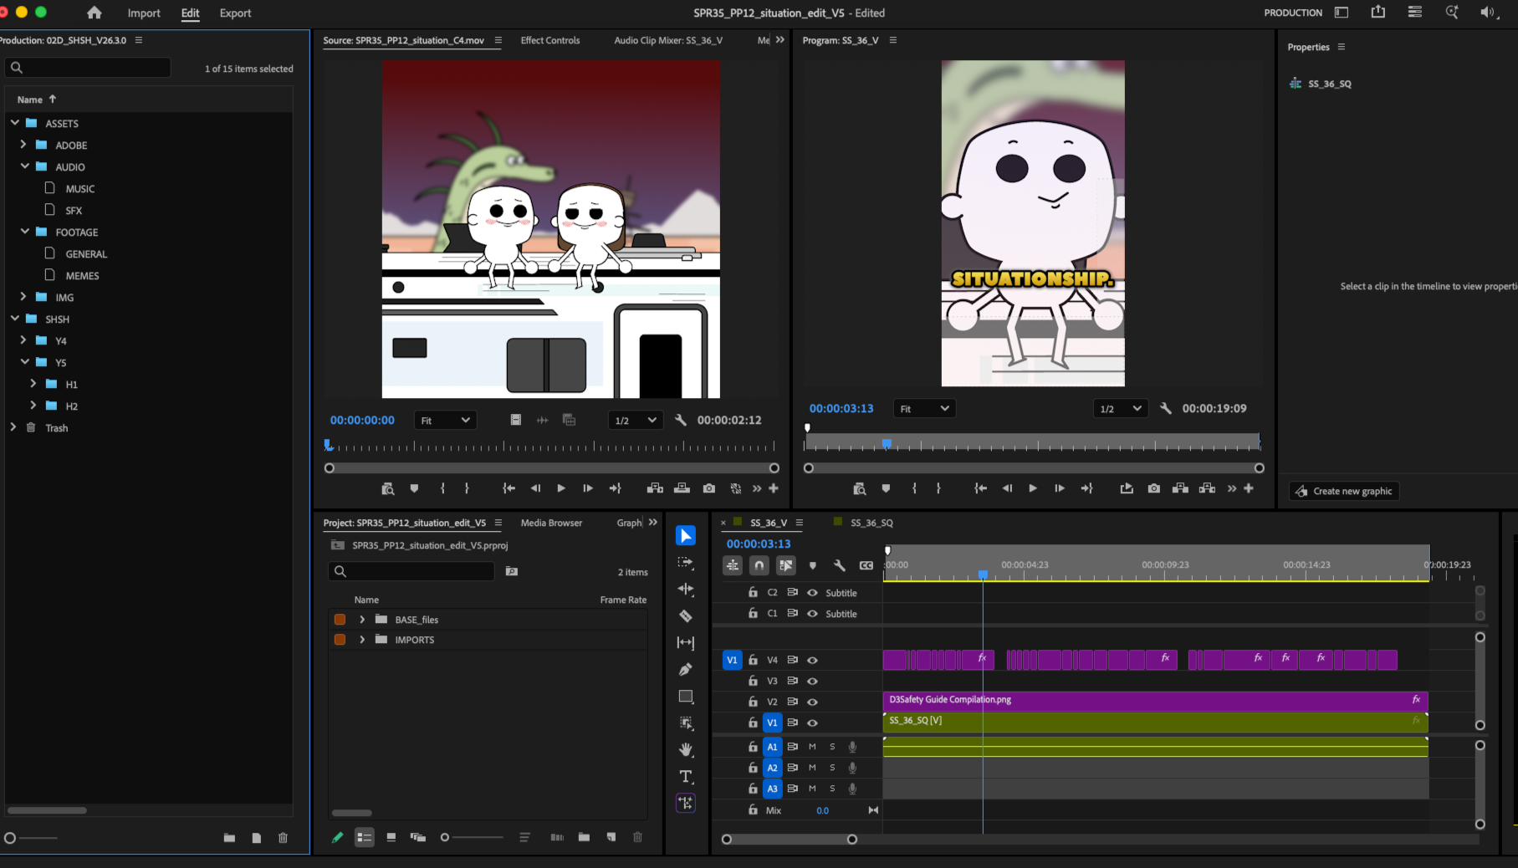Screen dimensions: 1518x868
Task: Toggle linked selection in the timeline
Action: pyautogui.click(x=786, y=565)
